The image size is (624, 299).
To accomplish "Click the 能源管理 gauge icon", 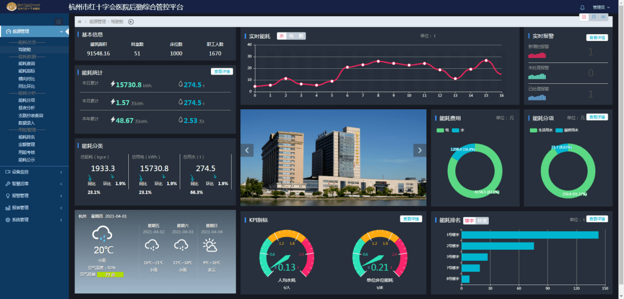I will (9, 31).
